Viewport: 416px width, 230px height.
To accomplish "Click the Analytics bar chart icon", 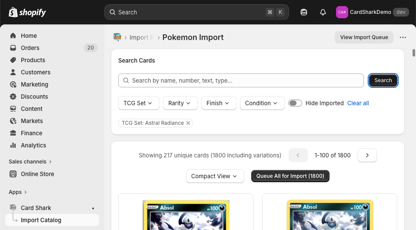I will point(13,146).
